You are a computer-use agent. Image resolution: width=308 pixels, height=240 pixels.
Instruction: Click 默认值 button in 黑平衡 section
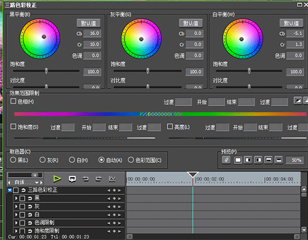click(x=89, y=23)
